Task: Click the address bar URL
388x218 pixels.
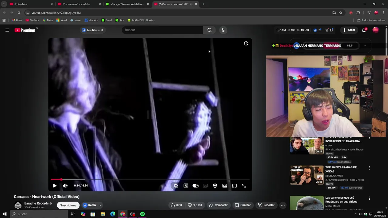Action: [56, 13]
